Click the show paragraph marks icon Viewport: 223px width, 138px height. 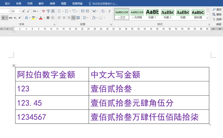(109, 11)
